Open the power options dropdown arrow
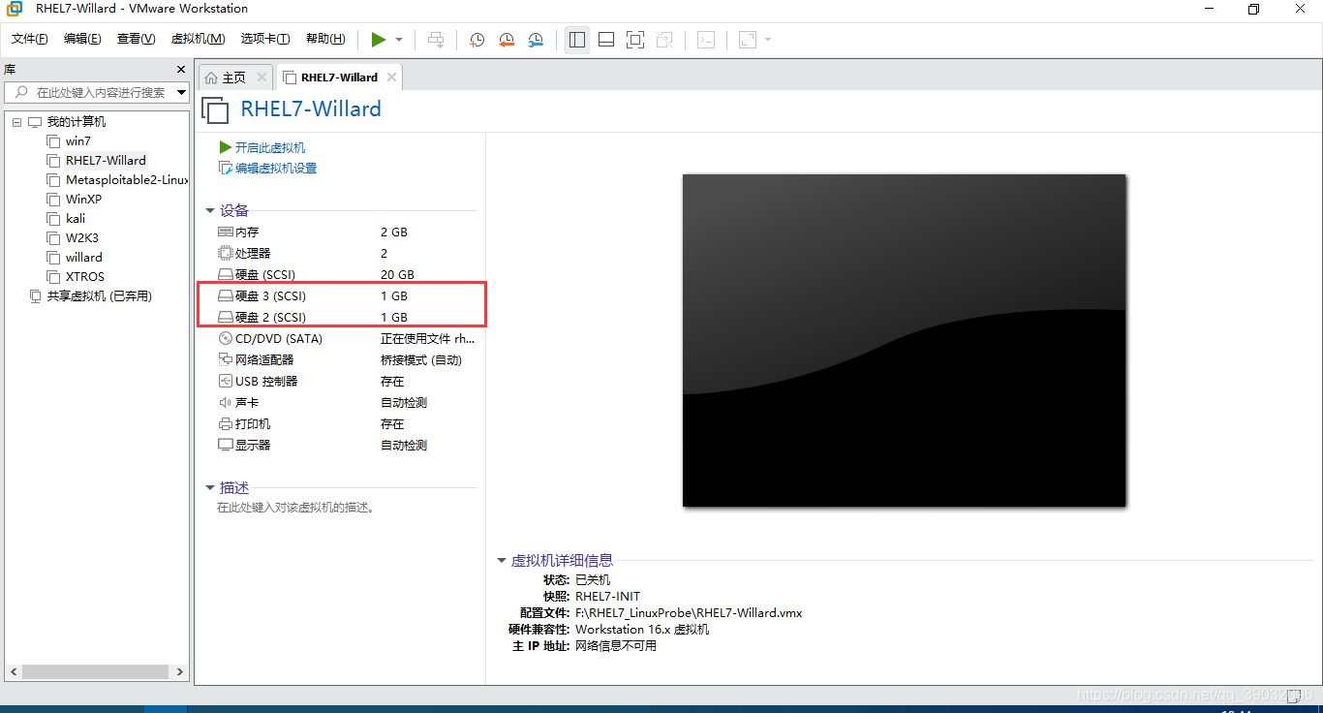 399,40
